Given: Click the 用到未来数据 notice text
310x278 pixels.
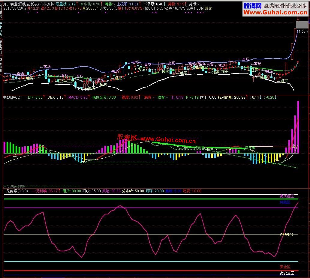Looking at the screenshot, I should (14, 186).
